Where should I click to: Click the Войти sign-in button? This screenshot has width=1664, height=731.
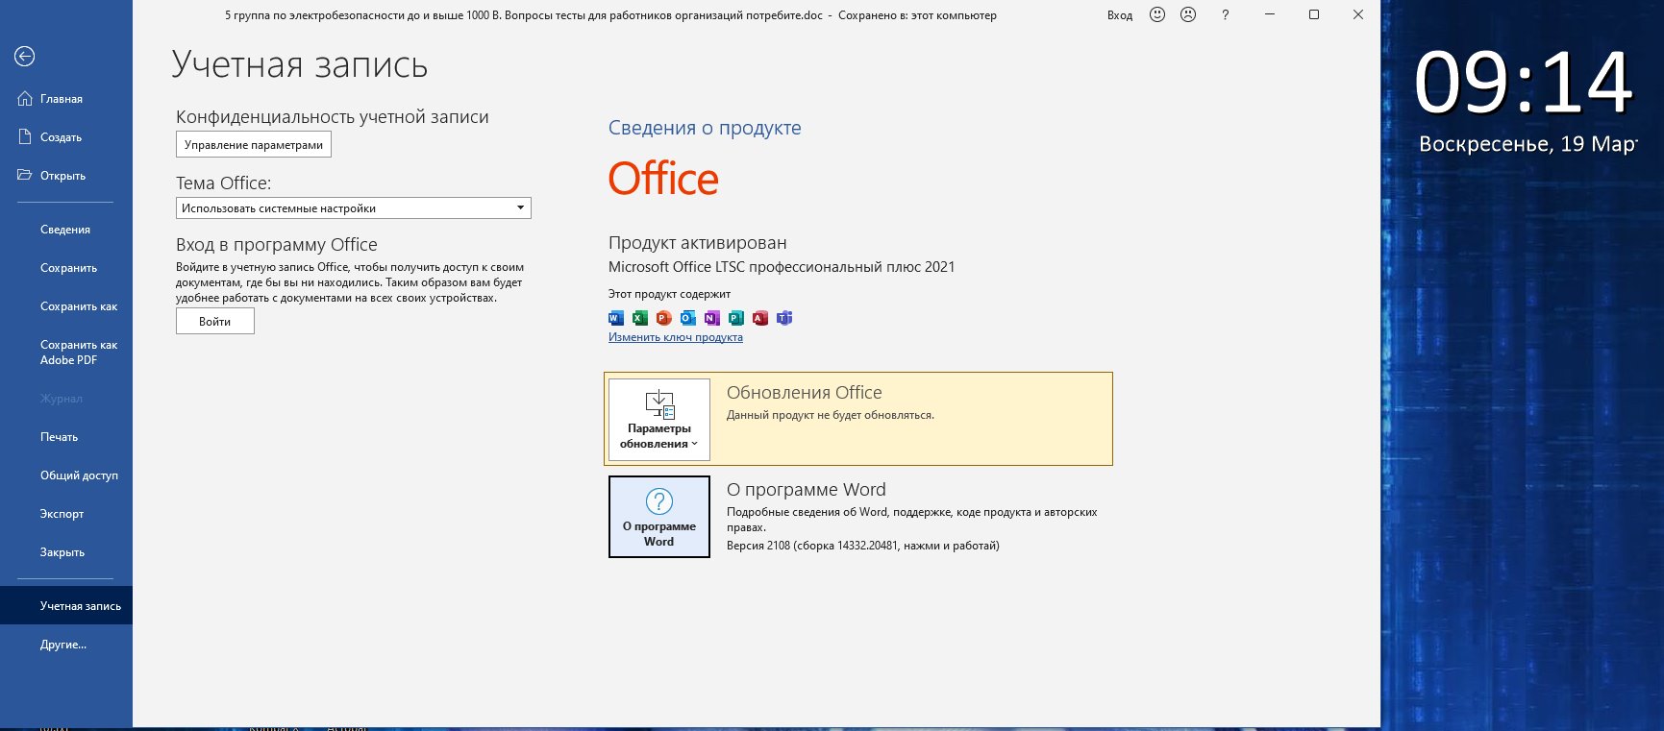pos(215,322)
